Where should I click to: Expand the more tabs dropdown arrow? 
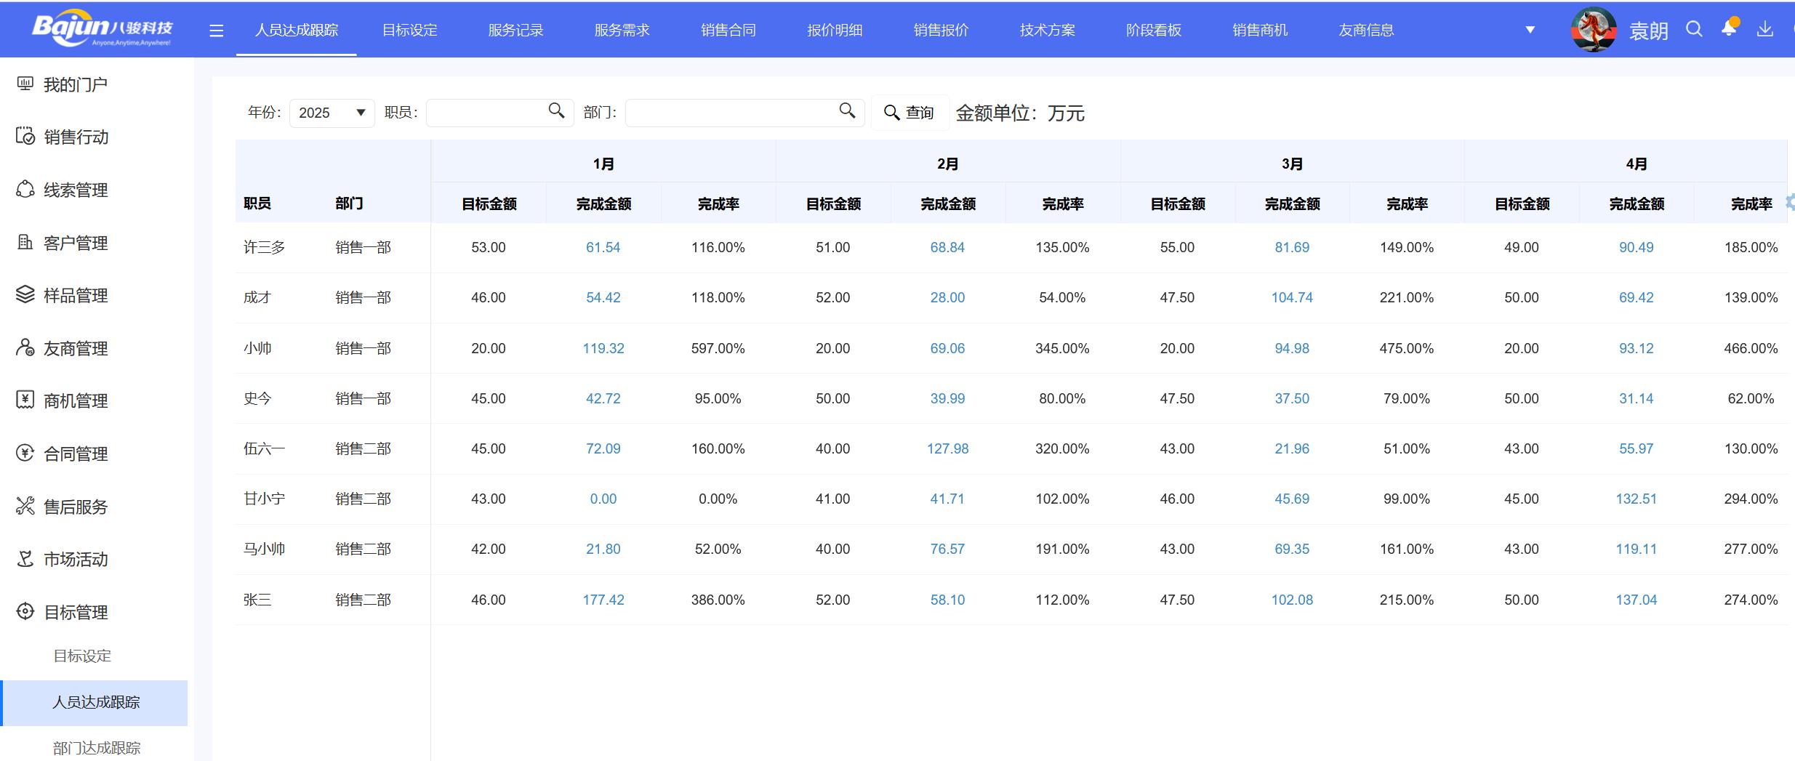coord(1530,30)
